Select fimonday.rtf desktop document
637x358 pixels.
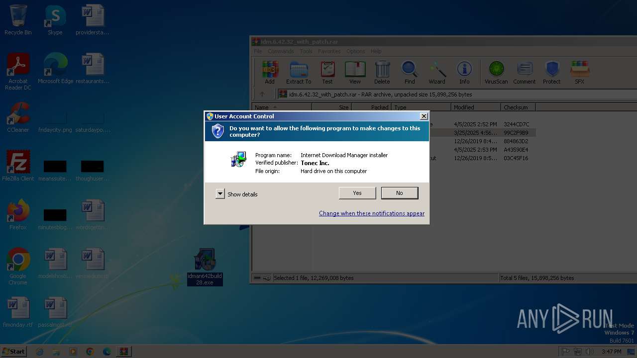pyautogui.click(x=18, y=312)
